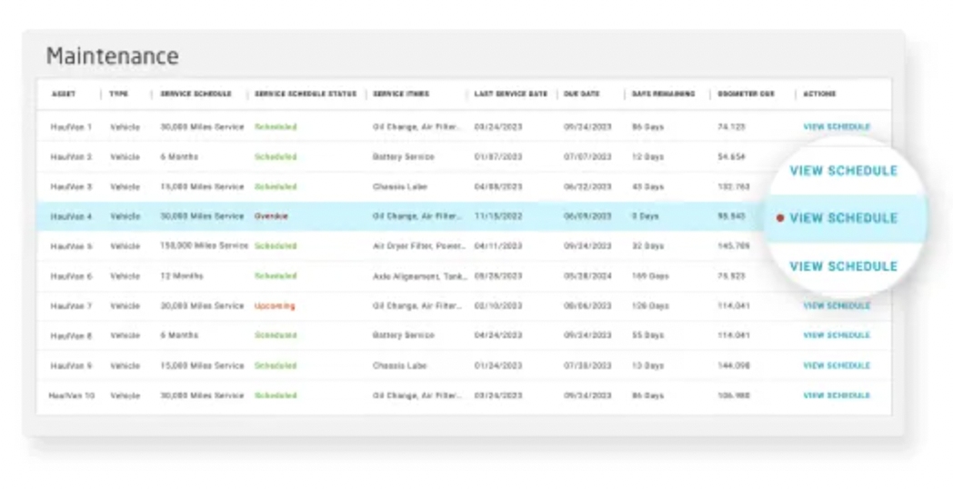Click View Schedule in the HaulVan 7 row
953x489 pixels.
click(x=836, y=306)
